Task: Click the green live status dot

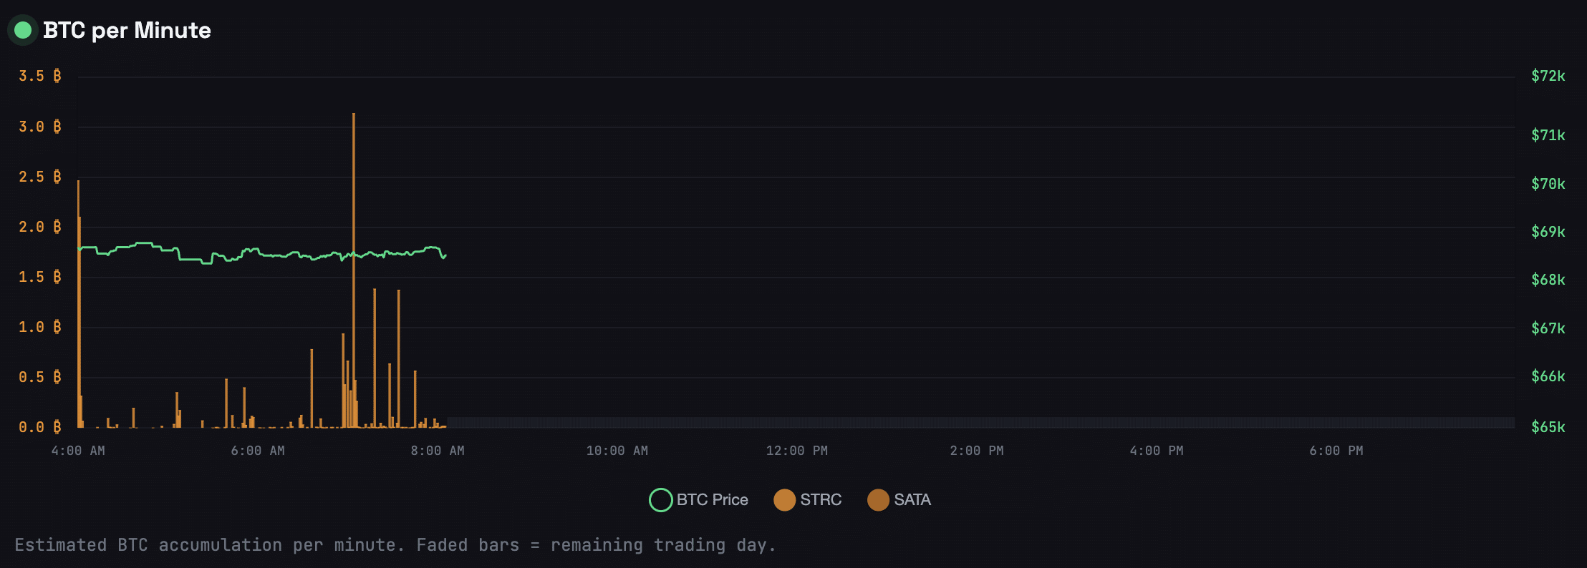Action: [23, 30]
